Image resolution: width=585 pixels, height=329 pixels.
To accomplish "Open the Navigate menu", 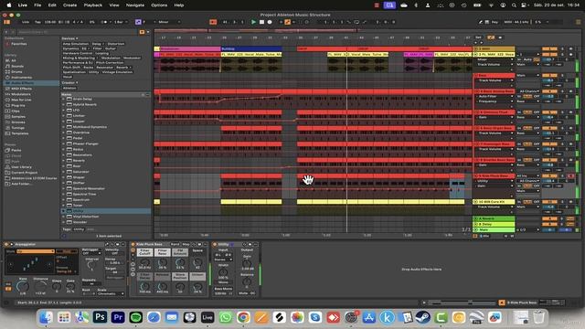I will pyautogui.click(x=135, y=5).
